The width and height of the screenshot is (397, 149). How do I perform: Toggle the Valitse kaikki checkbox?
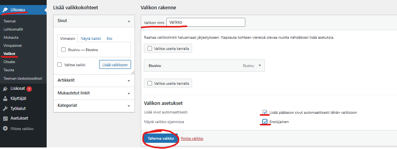coord(59,65)
